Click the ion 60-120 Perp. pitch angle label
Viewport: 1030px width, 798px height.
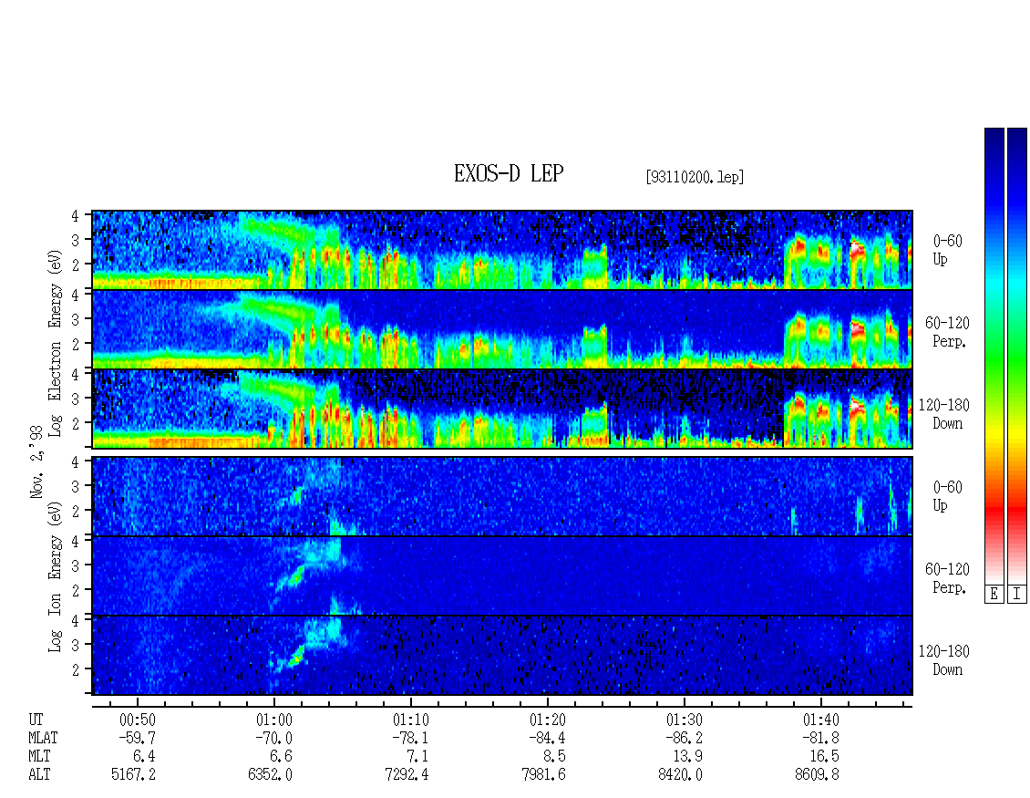[x=947, y=578]
